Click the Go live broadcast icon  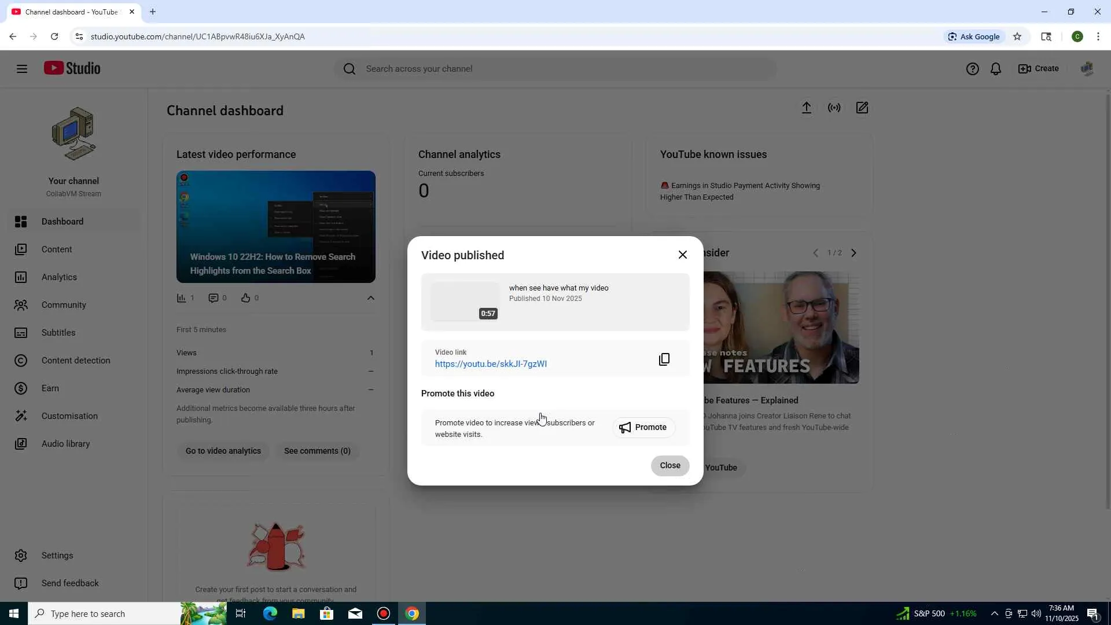(834, 108)
